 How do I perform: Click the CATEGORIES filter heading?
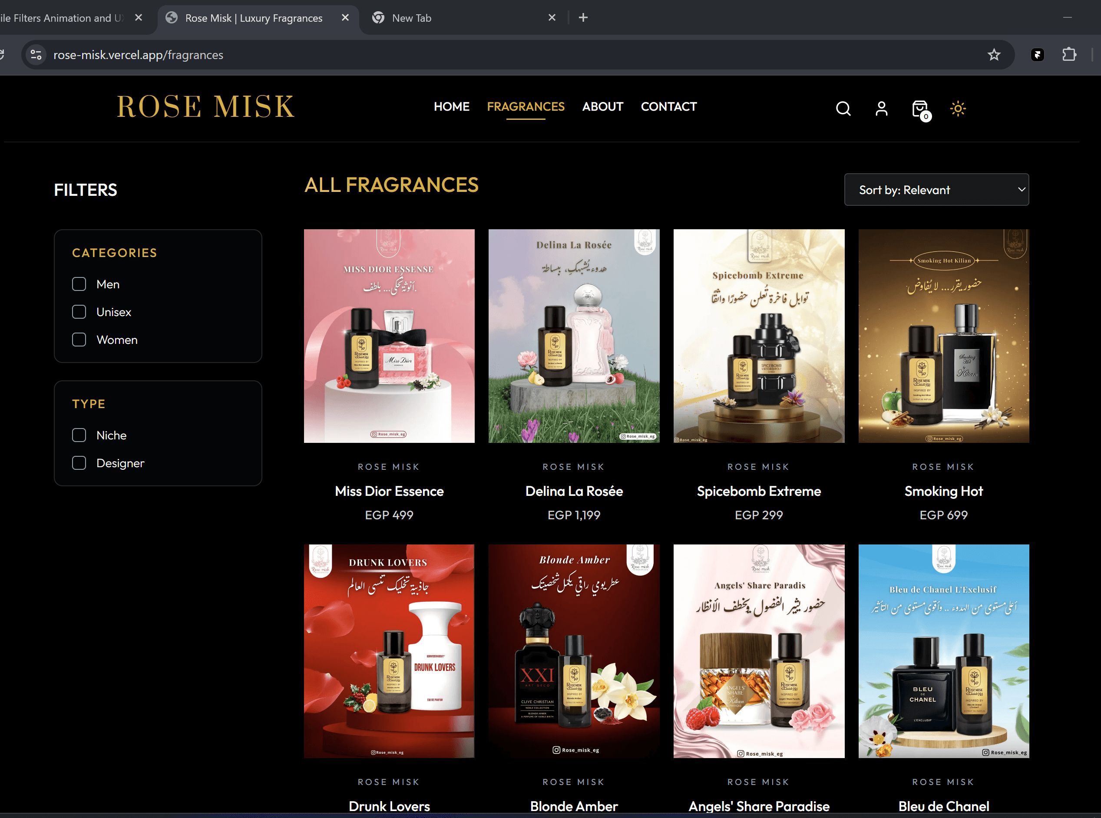pos(114,253)
